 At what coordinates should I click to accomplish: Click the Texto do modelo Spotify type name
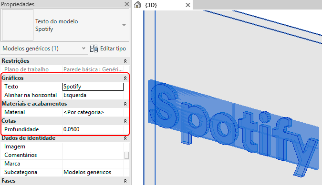tap(56, 25)
